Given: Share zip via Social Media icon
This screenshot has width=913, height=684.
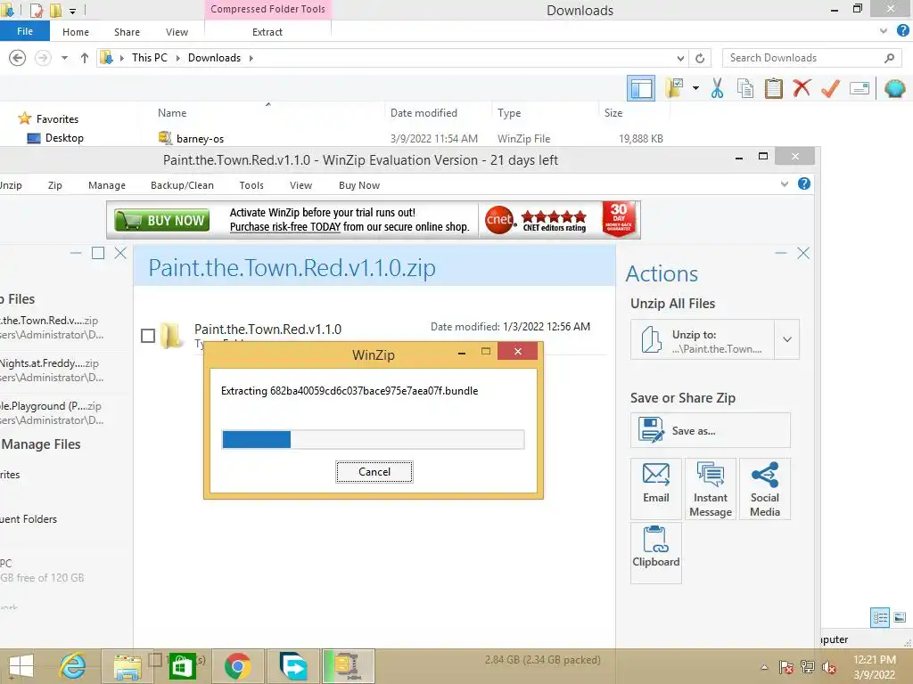Looking at the screenshot, I should click(x=764, y=489).
